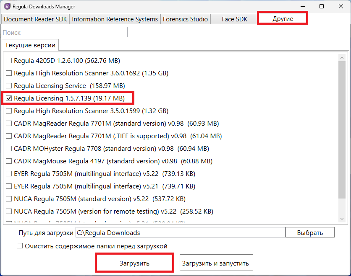The height and width of the screenshot is (276, 351).
Task: Click the list scrollbar down arrow
Action: 342,219
